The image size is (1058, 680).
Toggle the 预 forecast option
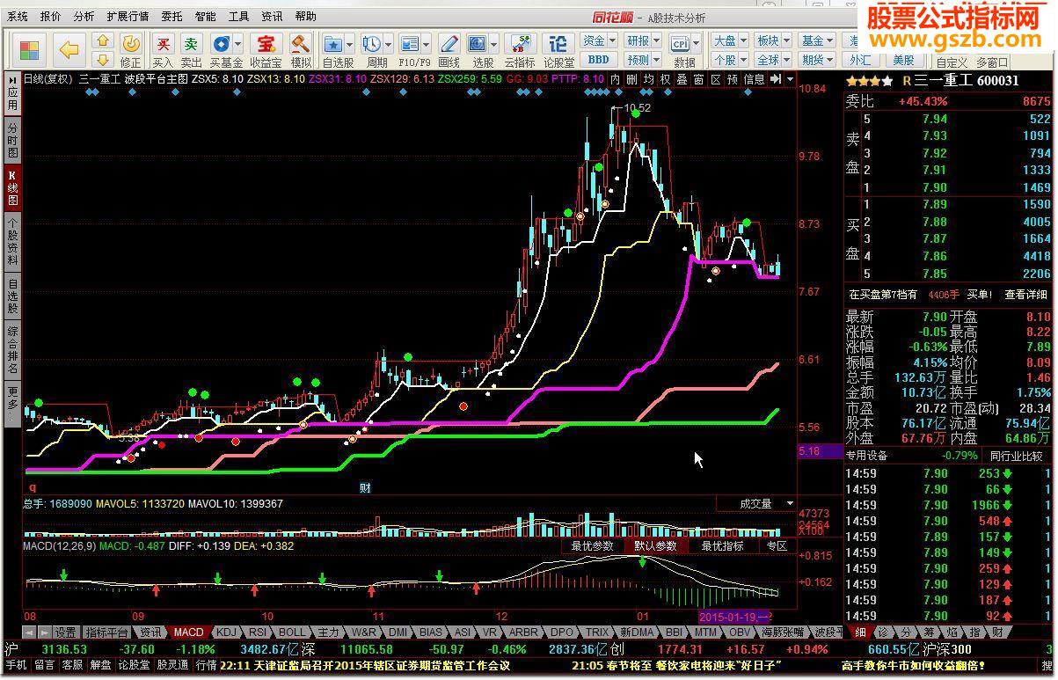732,78
